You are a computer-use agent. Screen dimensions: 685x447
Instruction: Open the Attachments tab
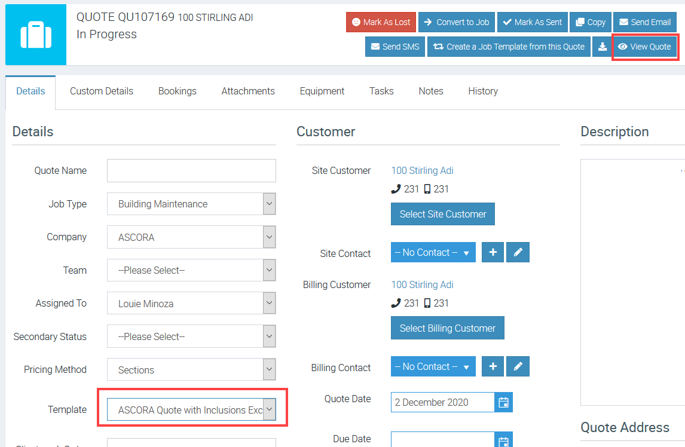[248, 91]
